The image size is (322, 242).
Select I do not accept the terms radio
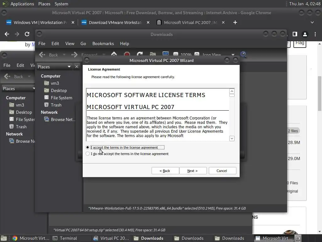click(x=88, y=154)
